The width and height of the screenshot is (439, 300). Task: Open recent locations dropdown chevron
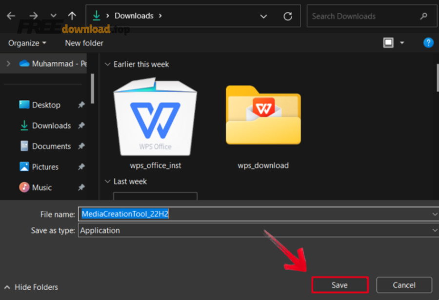pos(54,16)
